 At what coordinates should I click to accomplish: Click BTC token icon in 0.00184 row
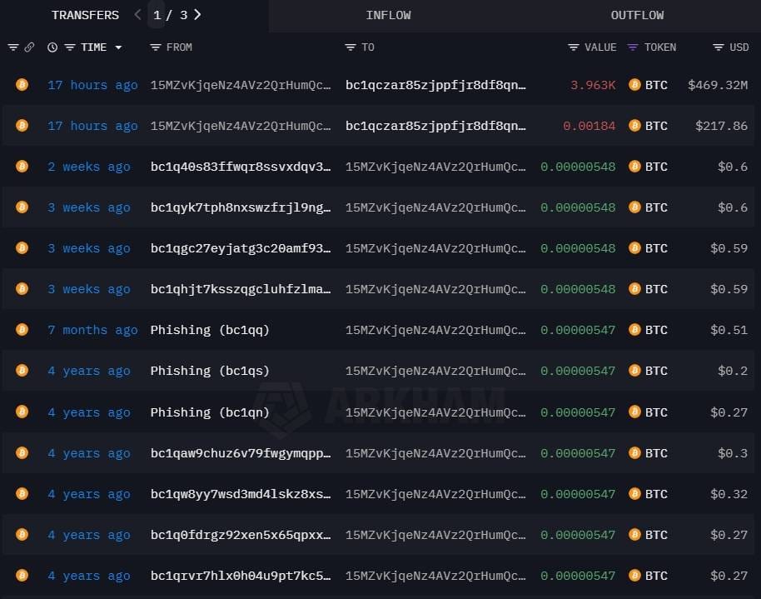pos(634,126)
